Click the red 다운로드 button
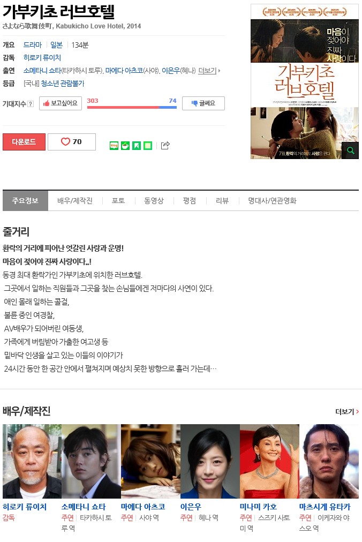This screenshot has width=362, height=542. pyautogui.click(x=24, y=142)
